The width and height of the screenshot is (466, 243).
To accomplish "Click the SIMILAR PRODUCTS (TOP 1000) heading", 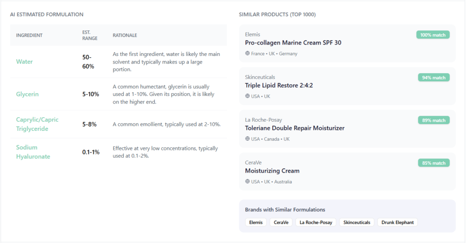I will coord(277,15).
